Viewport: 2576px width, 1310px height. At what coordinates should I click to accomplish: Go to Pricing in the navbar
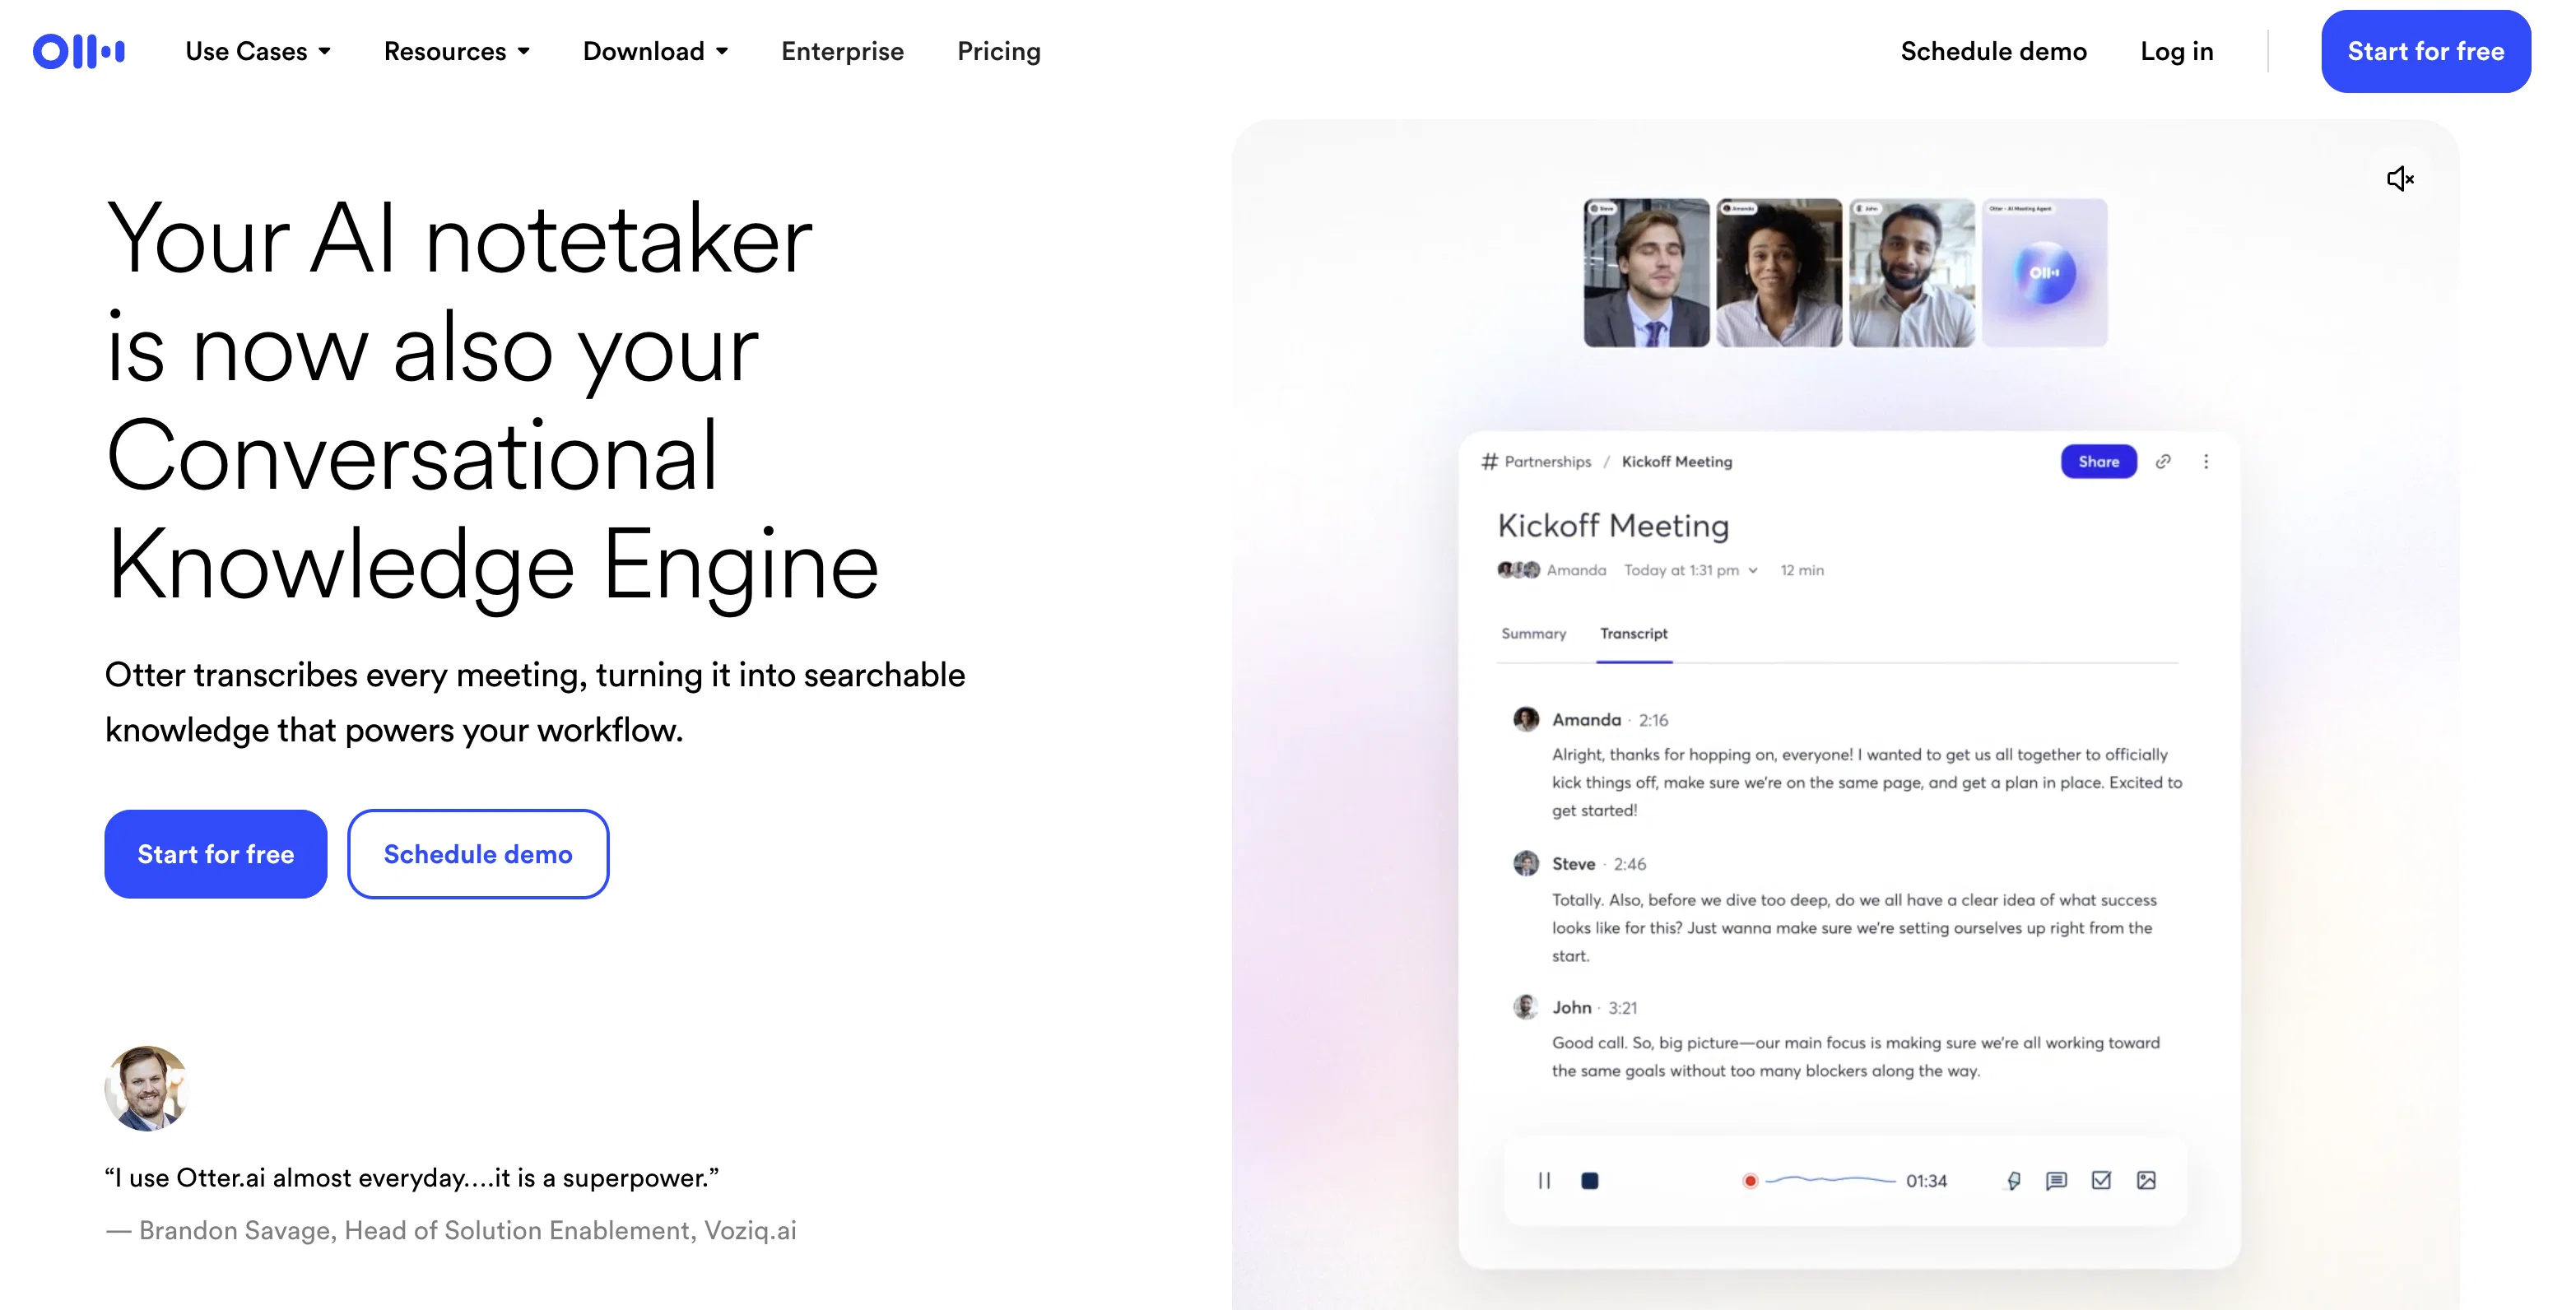(x=999, y=51)
